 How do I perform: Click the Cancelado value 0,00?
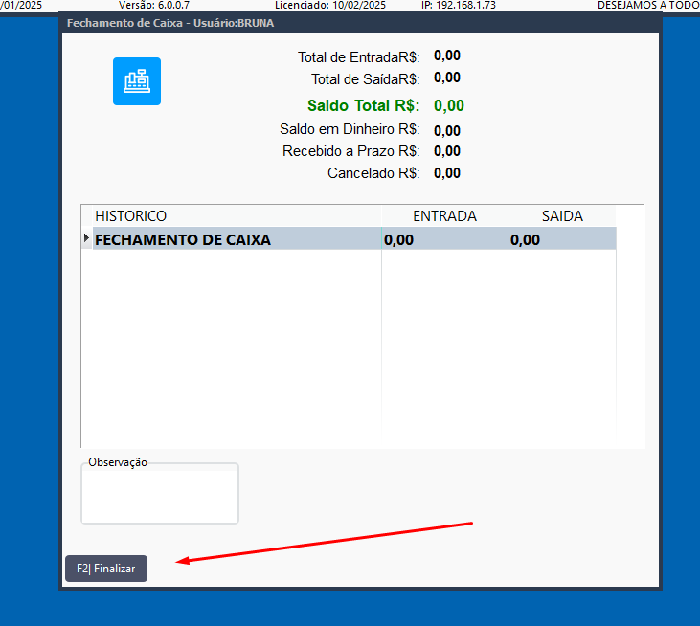pos(447,173)
